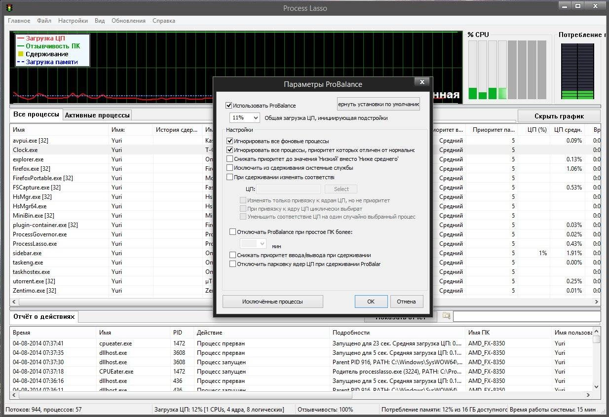Screen dimensions: 609x417
Task: Click the folder search icon beside log filter
Action: click(446, 316)
